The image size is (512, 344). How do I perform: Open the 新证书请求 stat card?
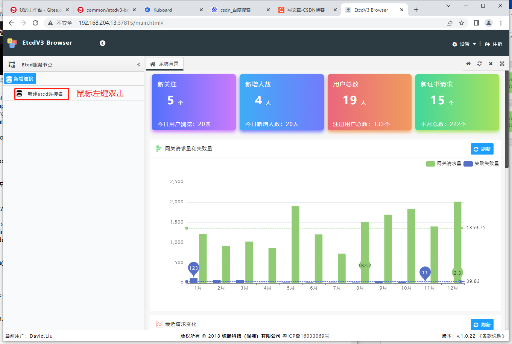(457, 102)
